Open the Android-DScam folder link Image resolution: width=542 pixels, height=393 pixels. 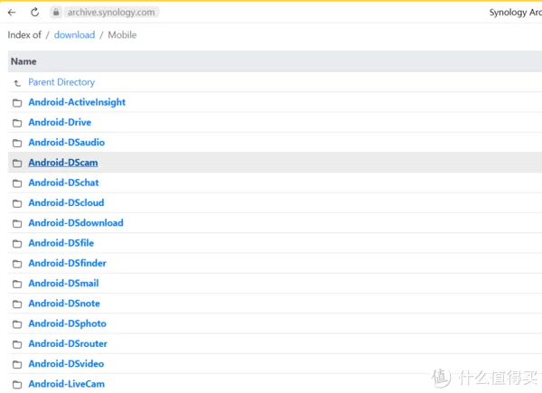pos(63,163)
